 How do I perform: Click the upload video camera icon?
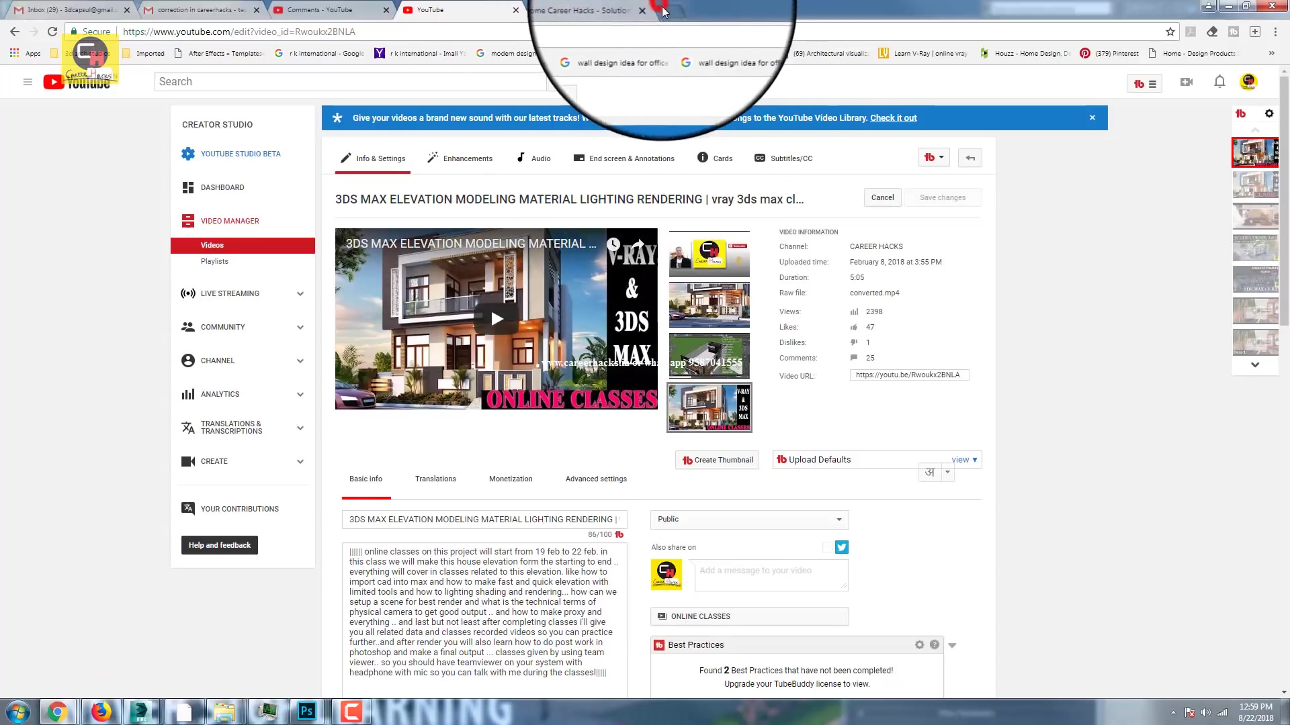click(1187, 82)
